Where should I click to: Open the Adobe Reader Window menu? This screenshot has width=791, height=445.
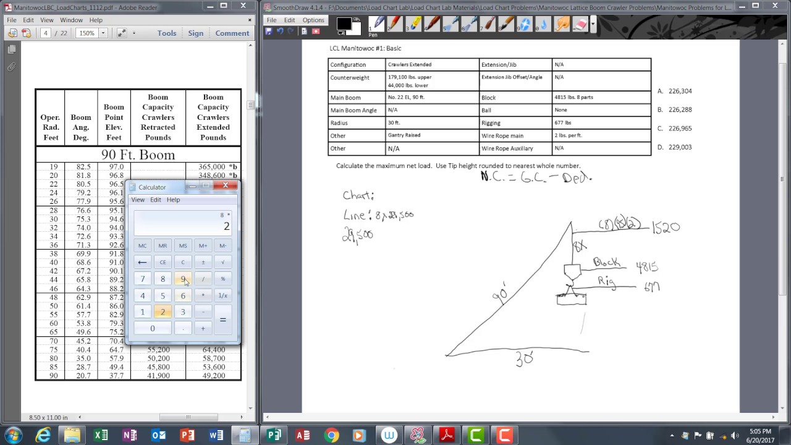click(x=71, y=20)
